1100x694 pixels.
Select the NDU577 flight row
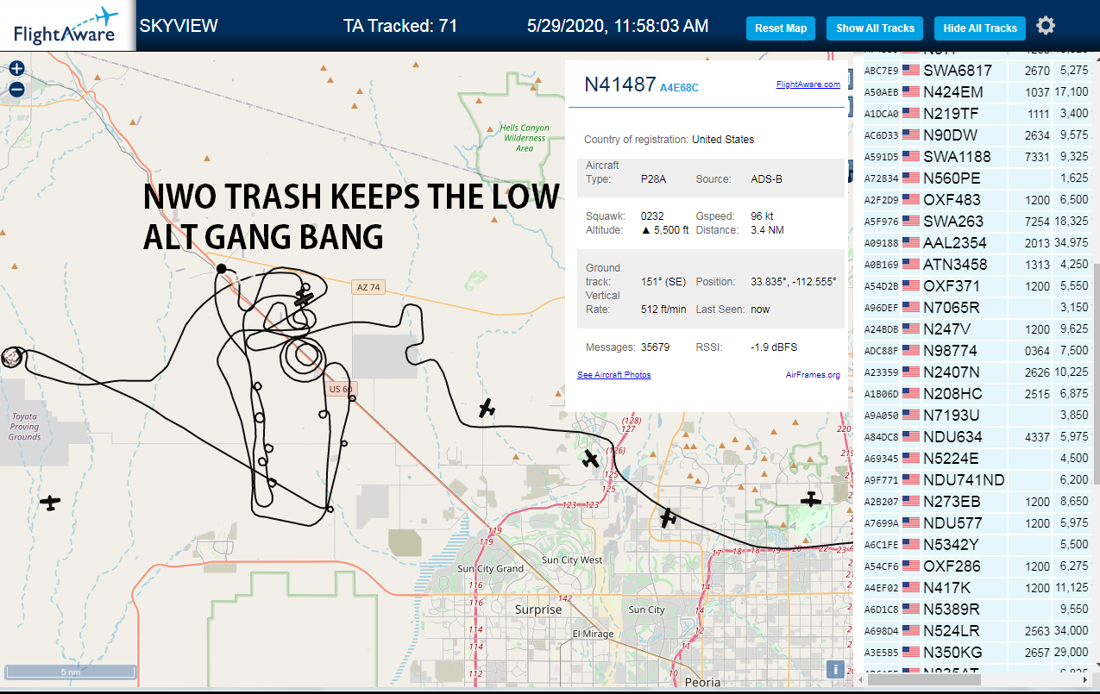coord(977,523)
